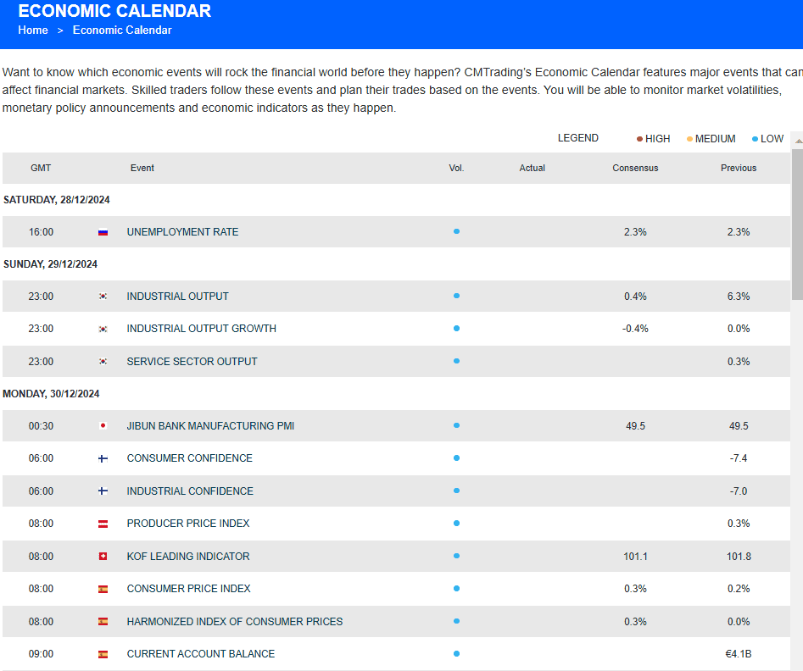Open the Jibun Bank Manufacturing PMI event

210,426
